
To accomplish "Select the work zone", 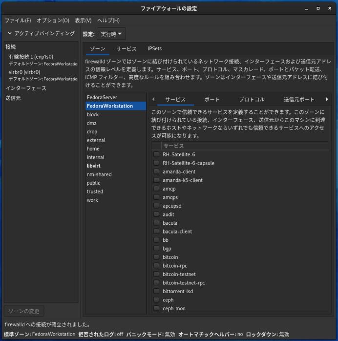I will (116, 200).
